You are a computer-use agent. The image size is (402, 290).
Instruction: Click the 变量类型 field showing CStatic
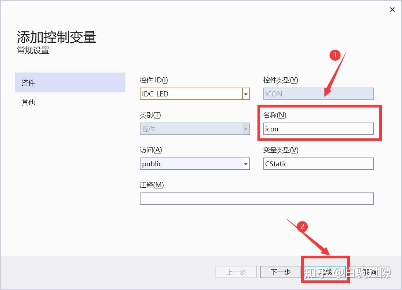[x=318, y=164]
